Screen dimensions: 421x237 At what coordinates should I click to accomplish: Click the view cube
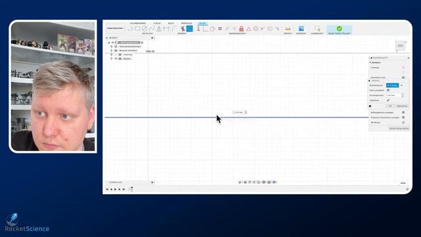click(x=401, y=45)
